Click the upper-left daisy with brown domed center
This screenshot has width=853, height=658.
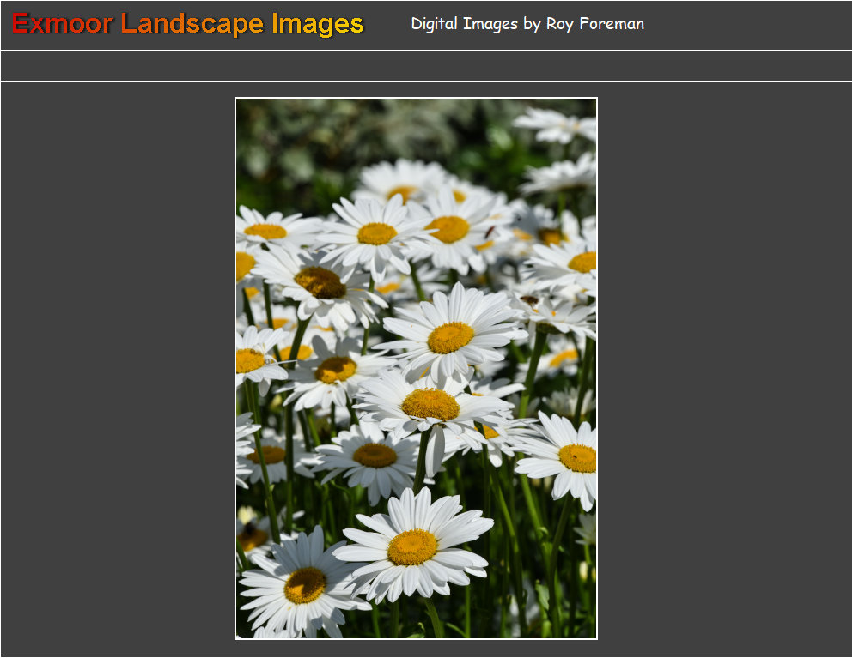click(320, 281)
